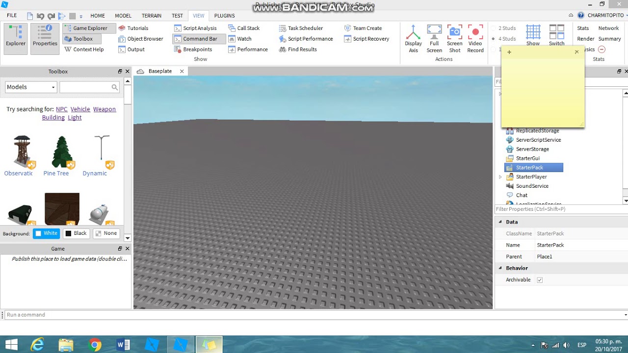This screenshot has width=628, height=353.
Task: Open Script Analysis window
Action: click(195, 28)
